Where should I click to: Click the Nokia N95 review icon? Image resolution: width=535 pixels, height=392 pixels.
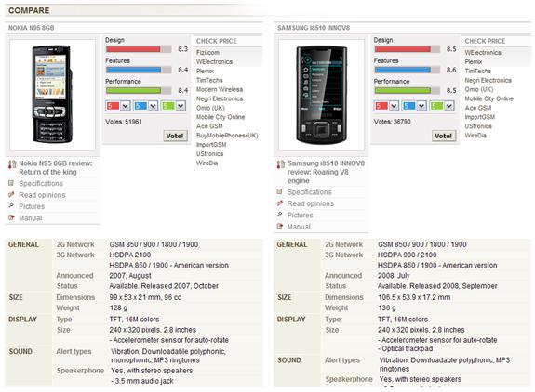coord(12,164)
